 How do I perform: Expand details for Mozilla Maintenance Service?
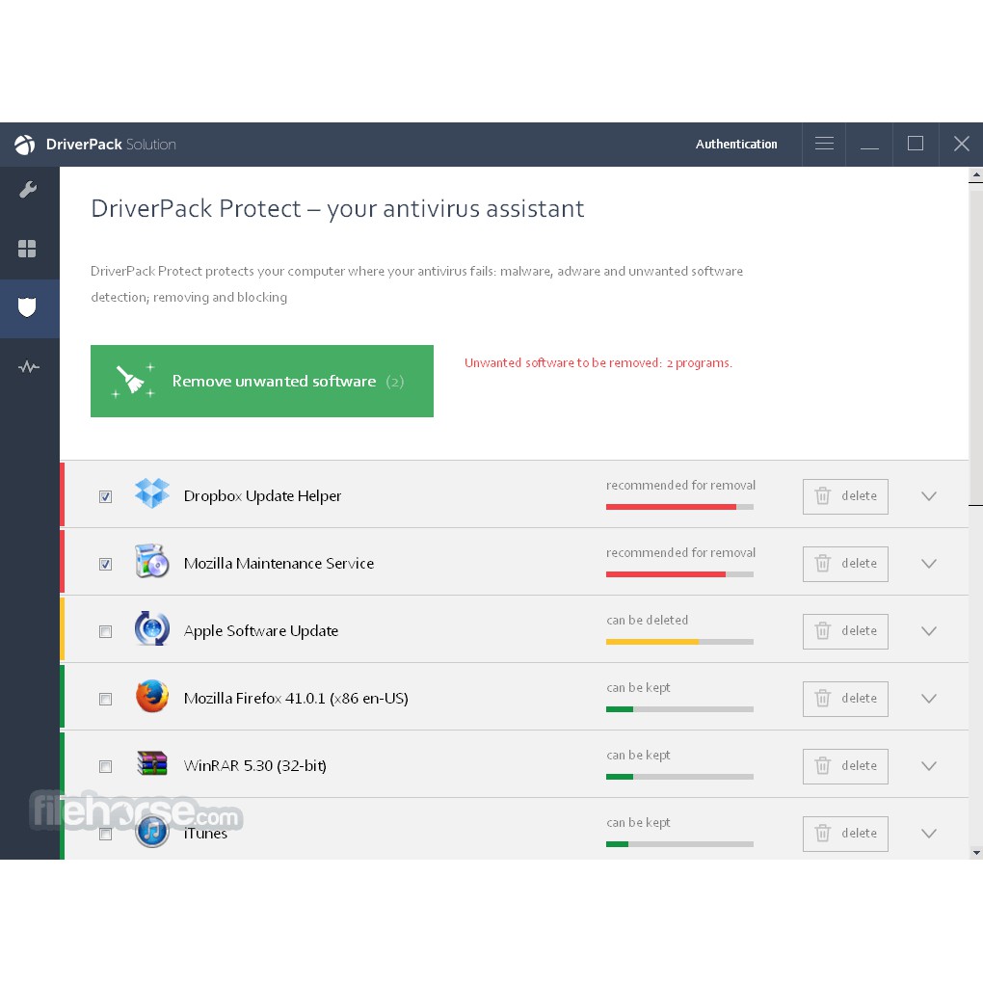(x=929, y=564)
